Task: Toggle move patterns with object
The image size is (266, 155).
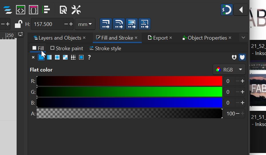Action: [145, 24]
